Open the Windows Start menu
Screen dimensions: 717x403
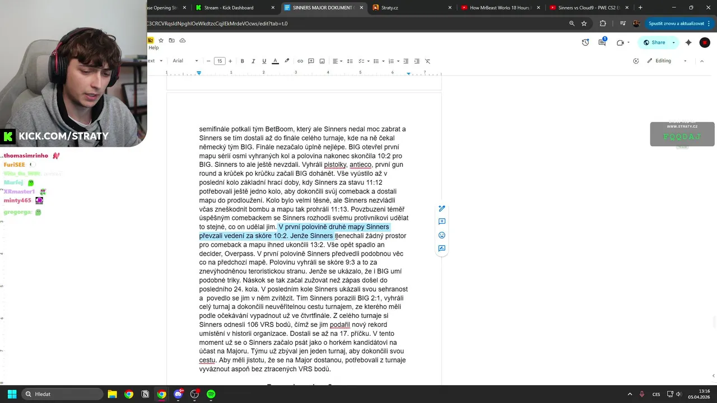(x=12, y=394)
